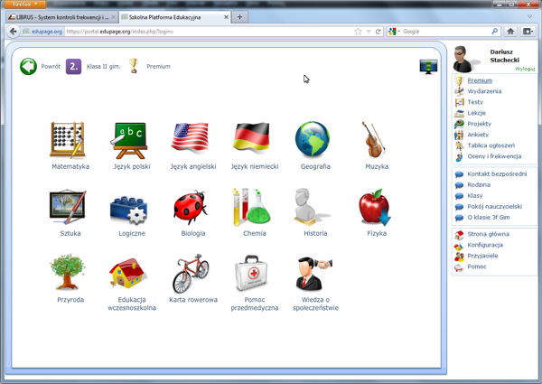Open the Przyroda tree icon
Image resolution: width=542 pixels, height=384 pixels.
(x=68, y=272)
